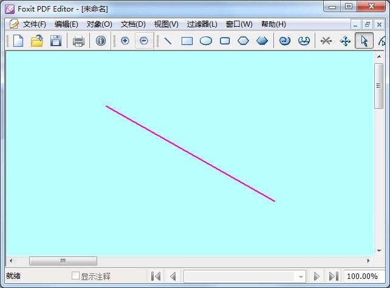Zoom out with the minus magnifier icon
This screenshot has width=390, height=288.
[144, 41]
